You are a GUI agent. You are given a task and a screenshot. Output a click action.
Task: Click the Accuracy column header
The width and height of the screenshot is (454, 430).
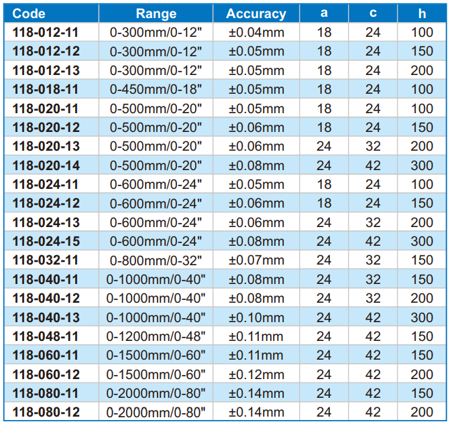pyautogui.click(x=256, y=13)
